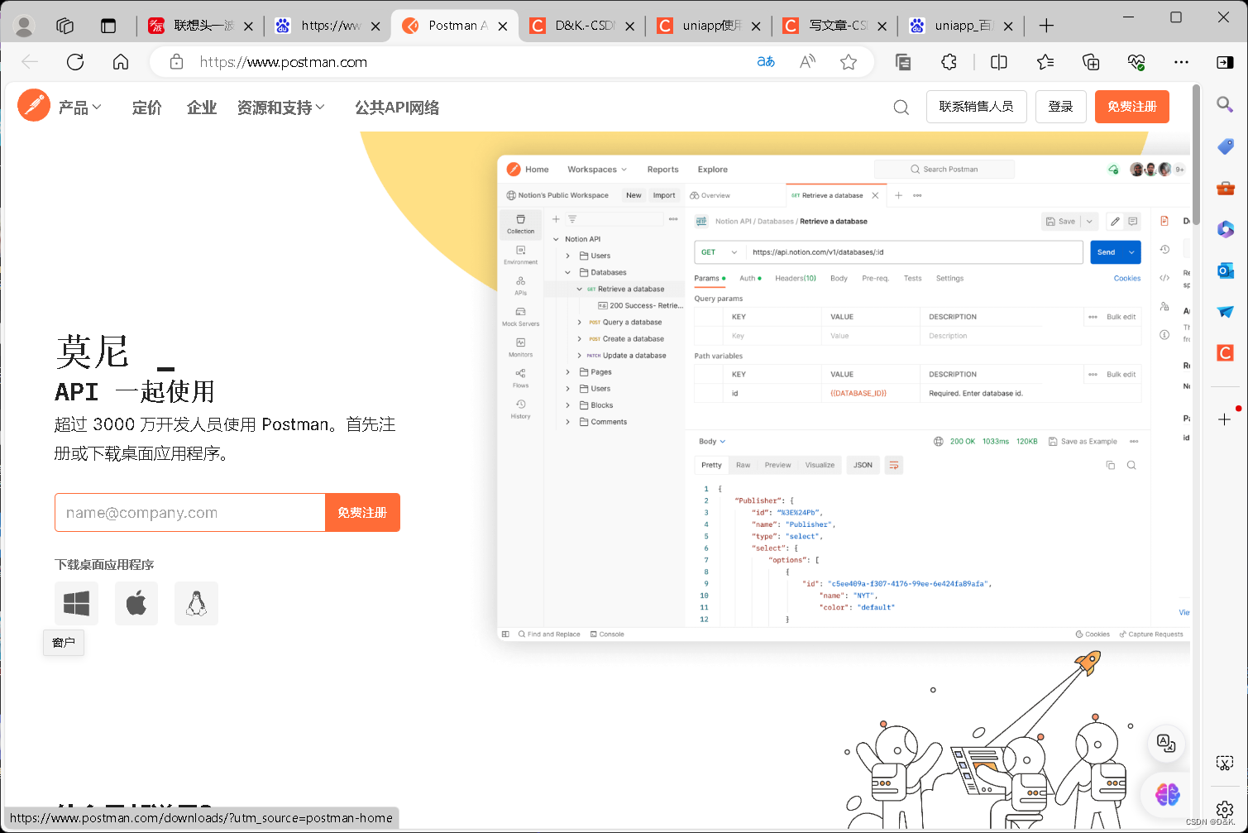Add this page to favorites star
Image resolution: width=1248 pixels, height=833 pixels.
pyautogui.click(x=849, y=62)
